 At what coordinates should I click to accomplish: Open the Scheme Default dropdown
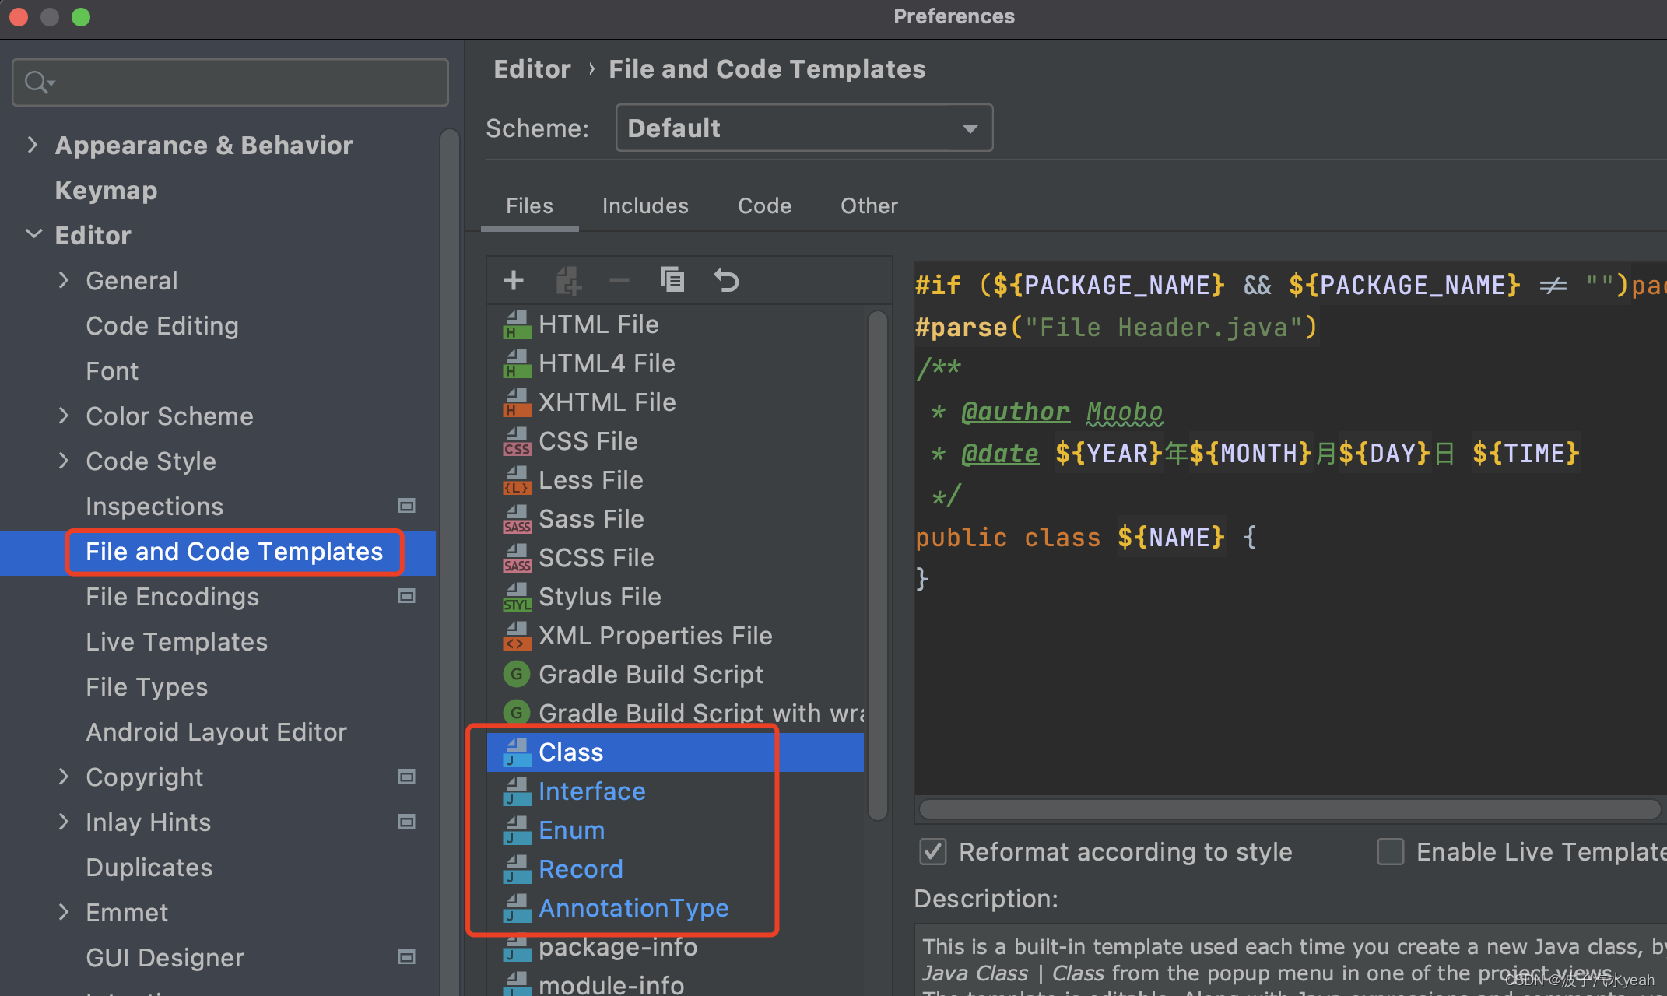point(803,128)
